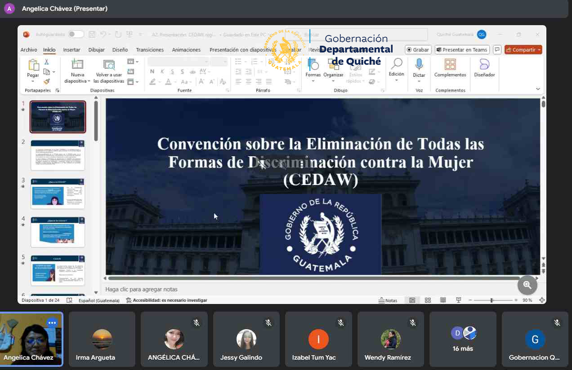This screenshot has height=370, width=572.
Task: Click the Dictar microphone icon
Action: [419, 65]
